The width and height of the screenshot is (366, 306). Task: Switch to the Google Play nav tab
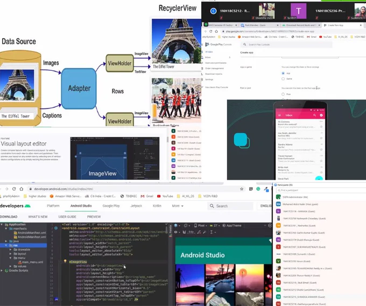click(x=111, y=206)
